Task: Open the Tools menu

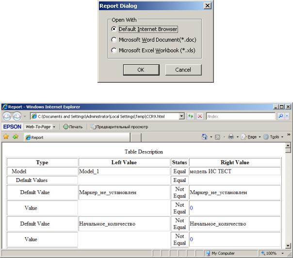Action: pyautogui.click(x=274, y=137)
